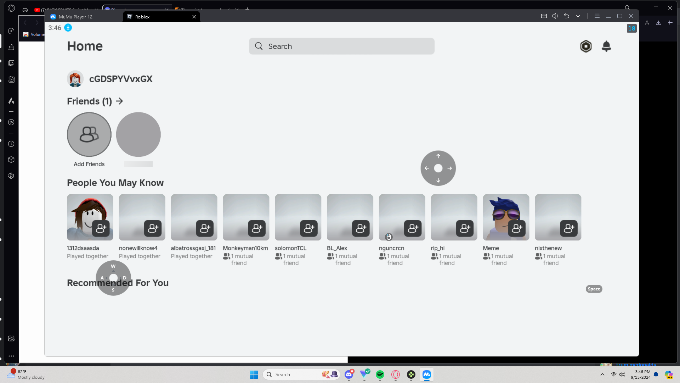Screen dimensions: 680x383
Task: Open Opera GX sidebar history
Action: (x=11, y=144)
